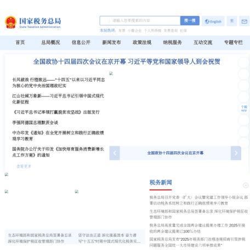The height and width of the screenshot is (250, 250).
Task: Open news 税务总局高质量完成全国两会建议提案
Action: (197, 228)
